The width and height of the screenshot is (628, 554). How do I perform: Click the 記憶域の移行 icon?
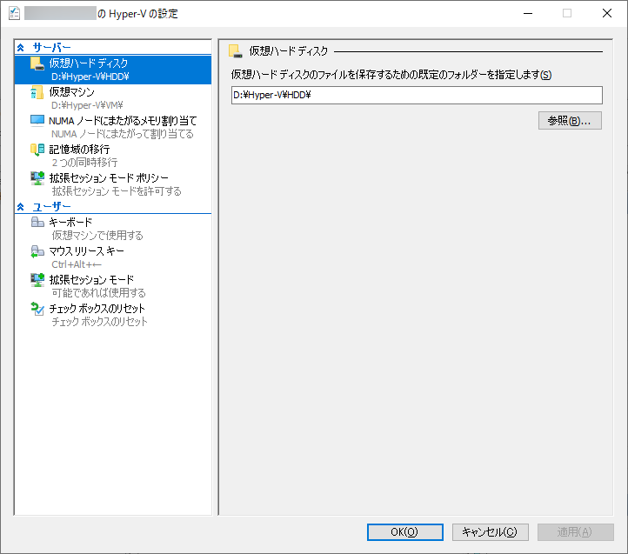coord(37,150)
